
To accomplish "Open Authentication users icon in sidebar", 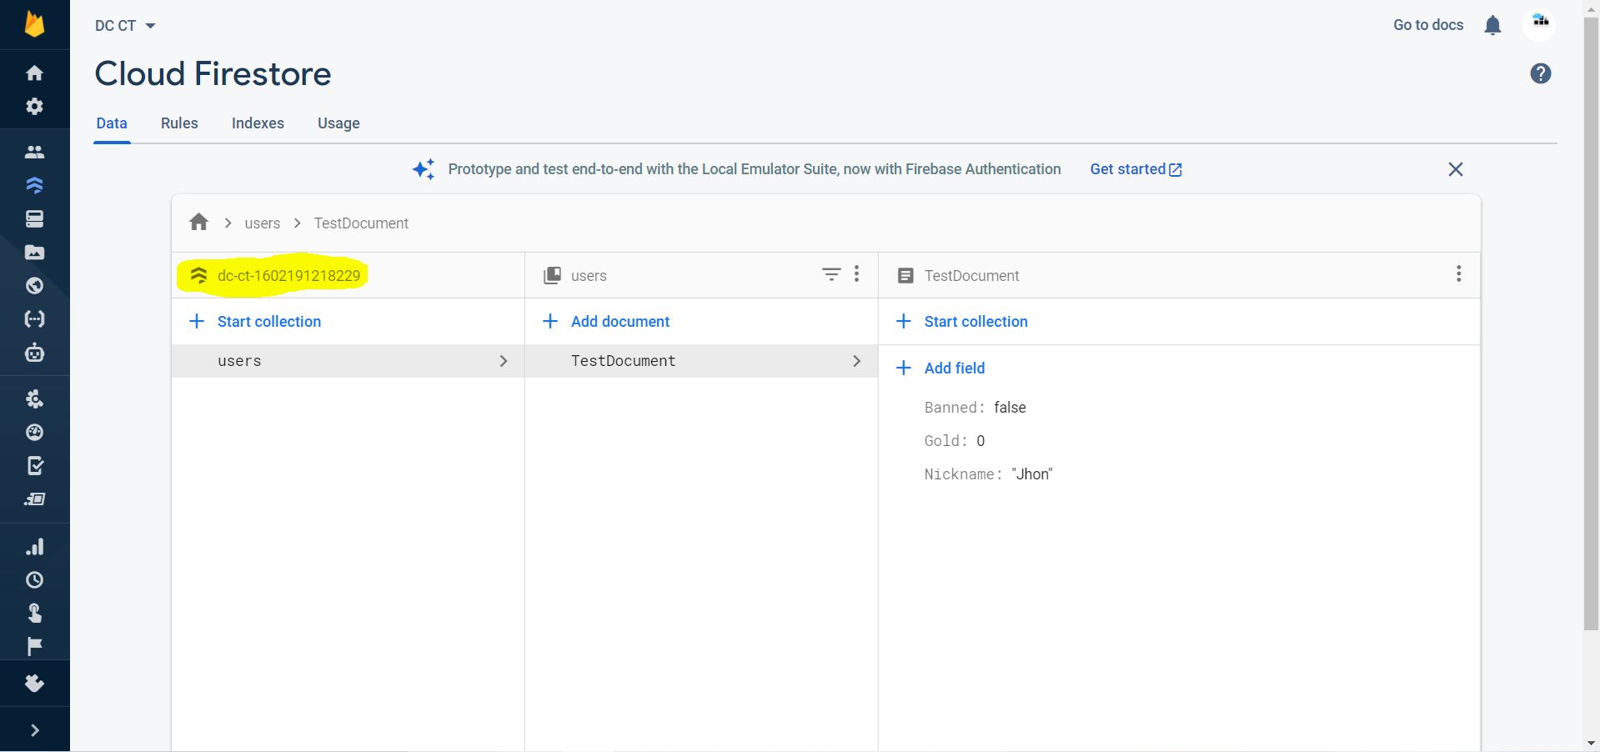I will [34, 152].
